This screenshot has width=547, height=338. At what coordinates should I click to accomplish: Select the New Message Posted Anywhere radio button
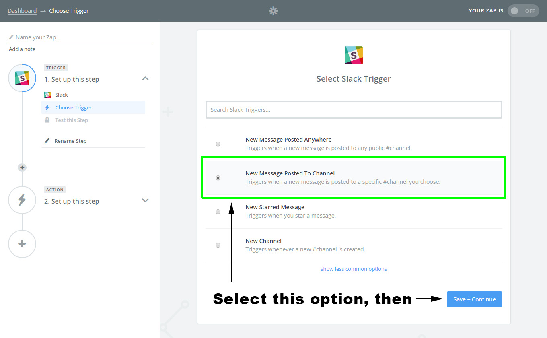(218, 144)
